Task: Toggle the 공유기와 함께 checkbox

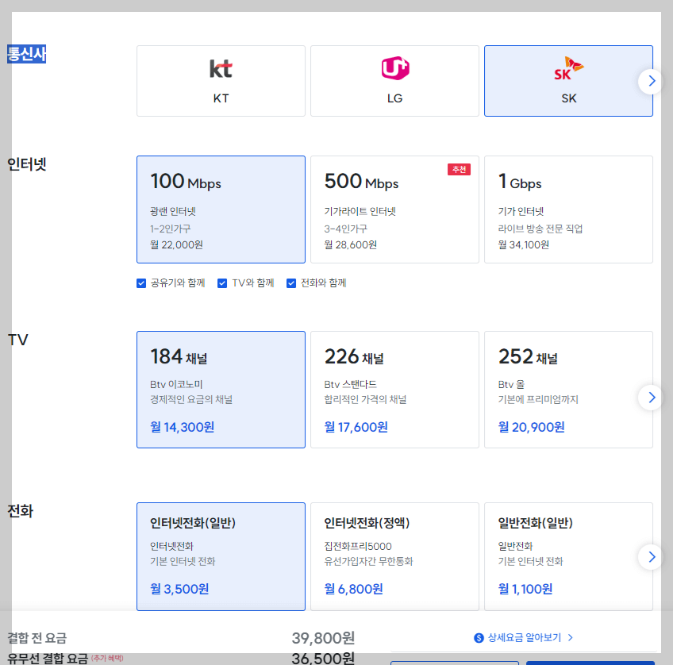Action: pos(141,283)
